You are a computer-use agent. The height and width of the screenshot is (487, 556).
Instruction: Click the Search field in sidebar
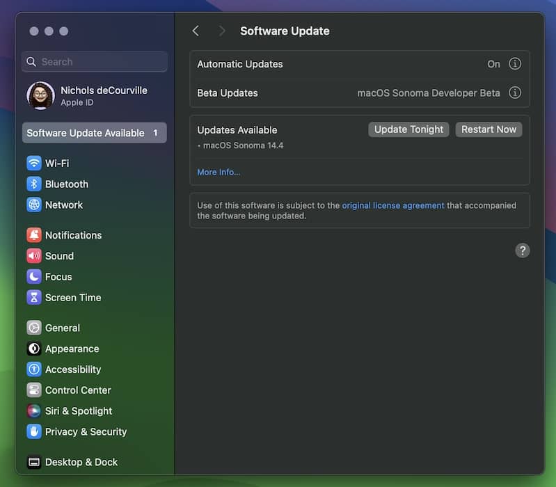pyautogui.click(x=95, y=62)
